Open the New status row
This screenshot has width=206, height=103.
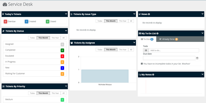tap(35, 68)
